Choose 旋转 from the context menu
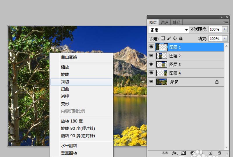Image resolution: width=233 pixels, height=157 pixels. (x=81, y=74)
